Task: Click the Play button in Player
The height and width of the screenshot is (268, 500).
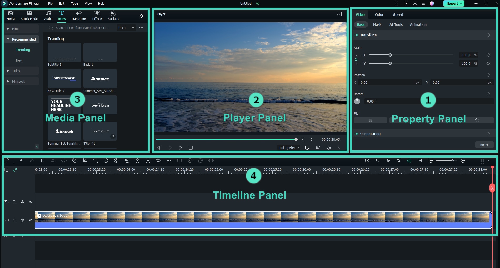Action: (180, 148)
